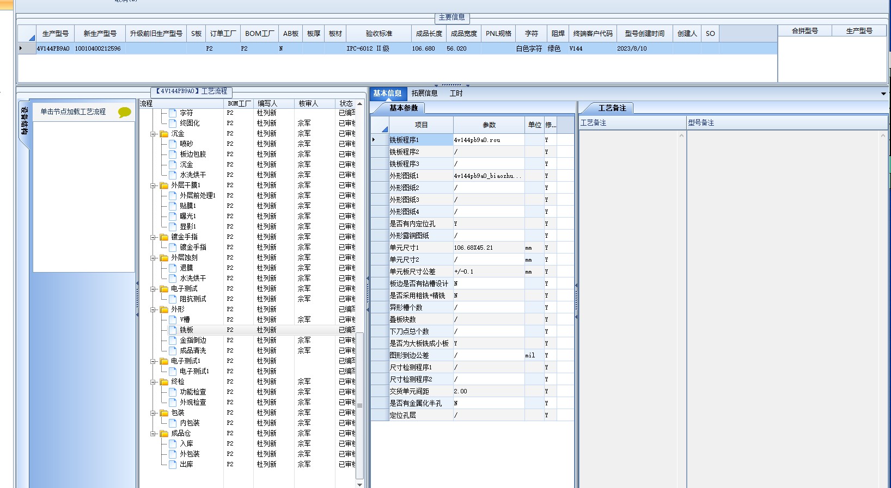
Task: Select the 成品清洗 process row
Action: click(248, 350)
